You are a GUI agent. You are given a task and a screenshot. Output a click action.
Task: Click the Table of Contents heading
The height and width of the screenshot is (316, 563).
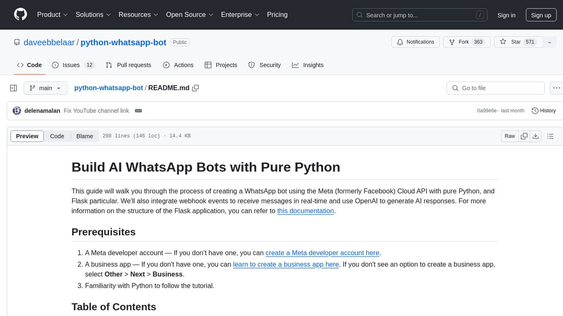[114, 306]
